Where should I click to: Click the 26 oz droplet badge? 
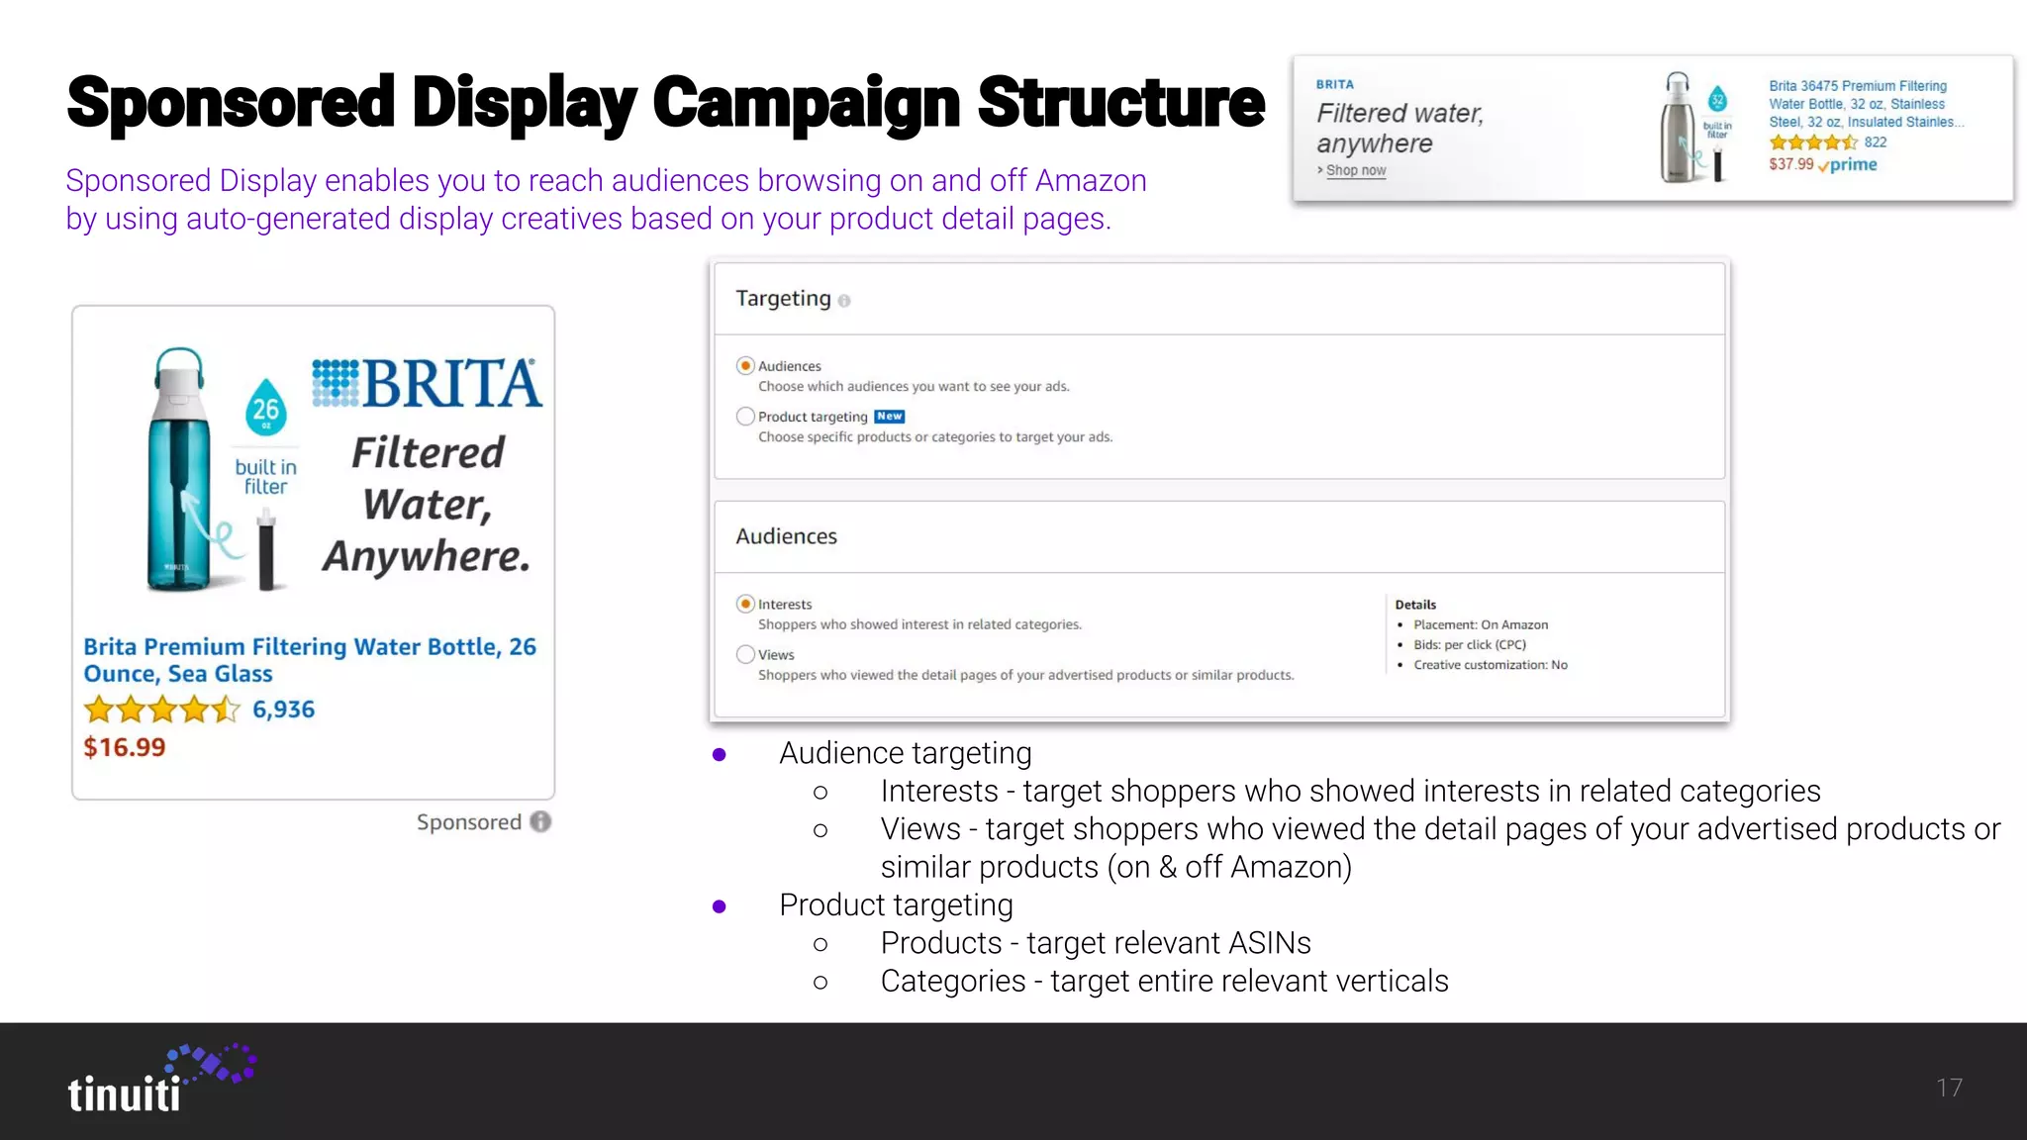[265, 408]
